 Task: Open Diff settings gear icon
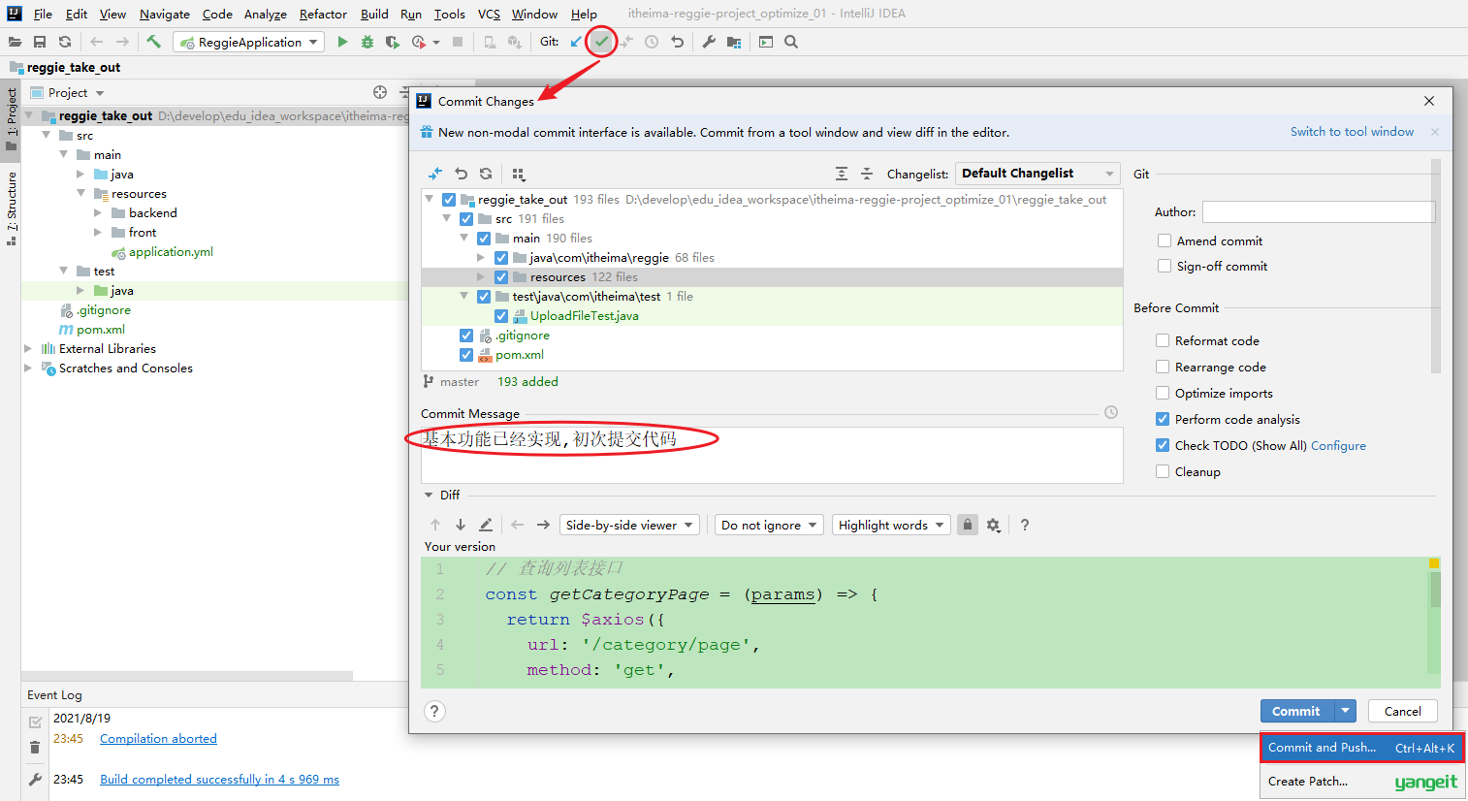(x=993, y=525)
